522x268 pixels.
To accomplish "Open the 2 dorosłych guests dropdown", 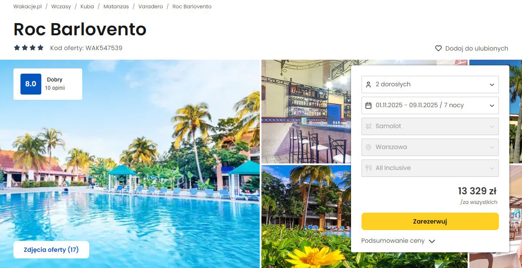I will pyautogui.click(x=430, y=85).
